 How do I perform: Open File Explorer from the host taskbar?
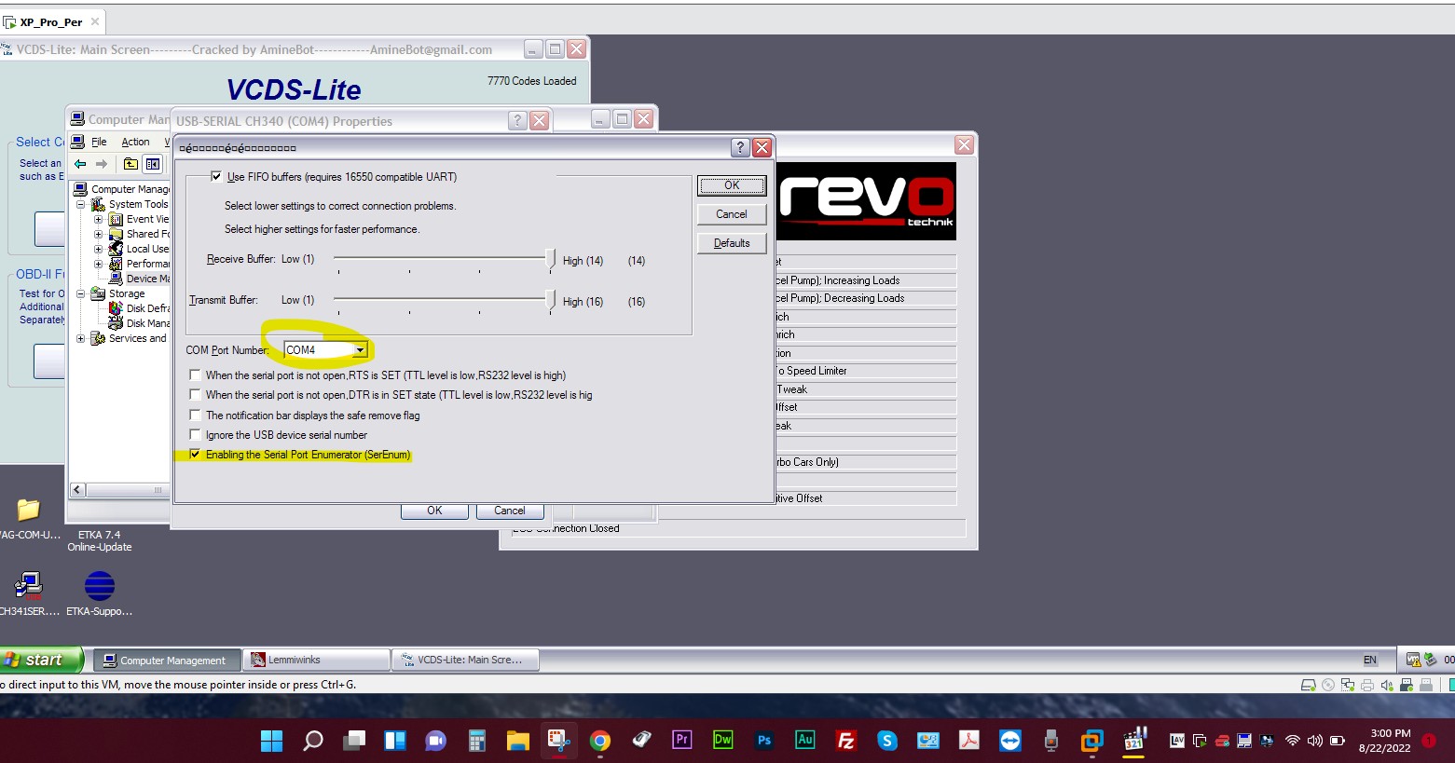518,741
